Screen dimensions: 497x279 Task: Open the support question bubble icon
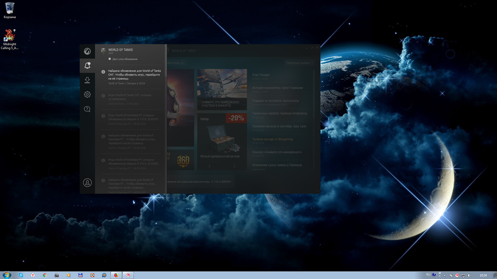tap(87, 109)
